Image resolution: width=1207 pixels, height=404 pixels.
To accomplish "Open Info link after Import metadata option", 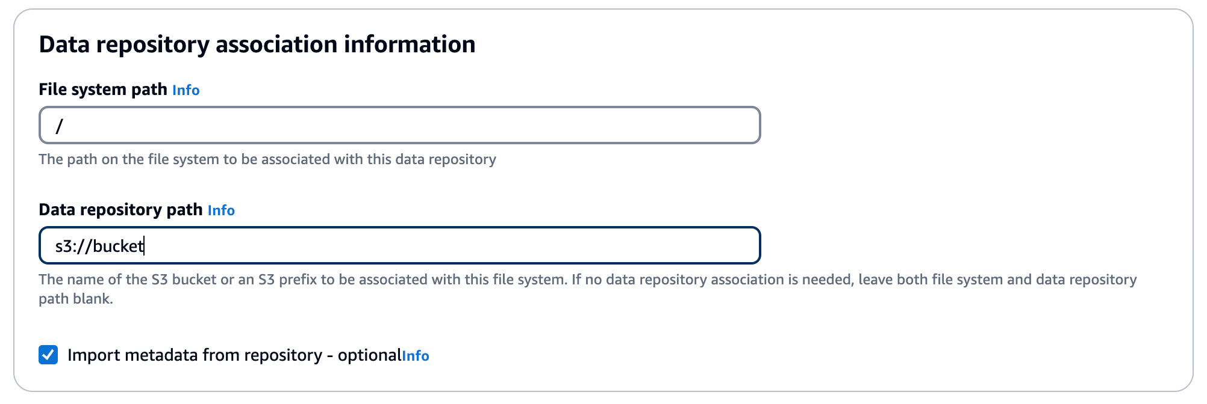I will (x=416, y=356).
